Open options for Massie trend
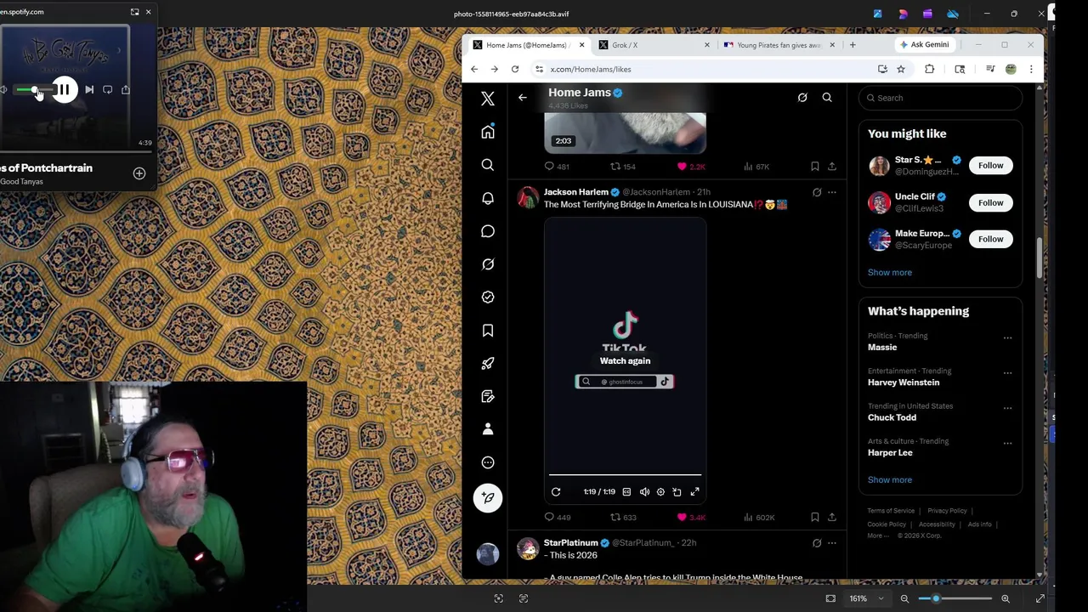 point(1007,337)
